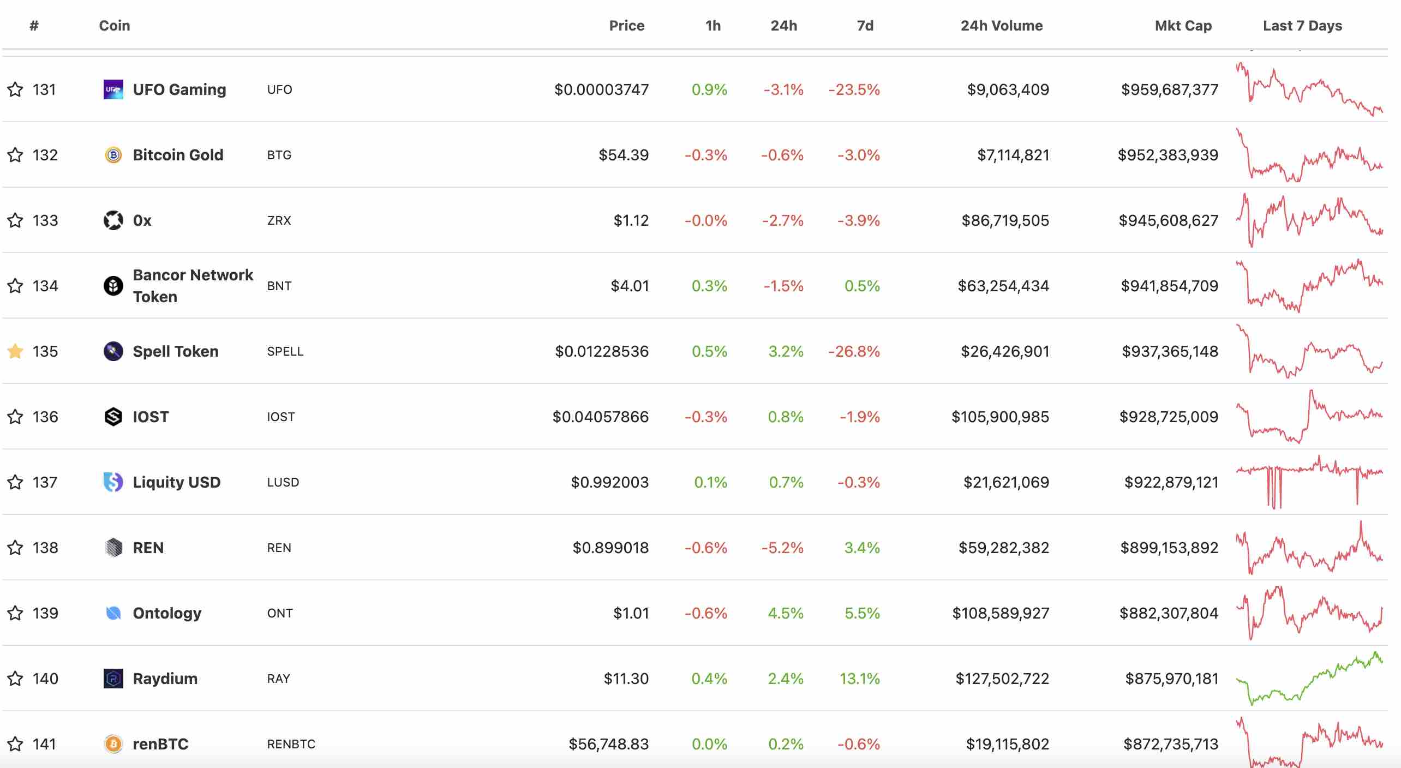The image size is (1401, 768).
Task: Open the Ontology coin link
Action: pyautogui.click(x=167, y=613)
